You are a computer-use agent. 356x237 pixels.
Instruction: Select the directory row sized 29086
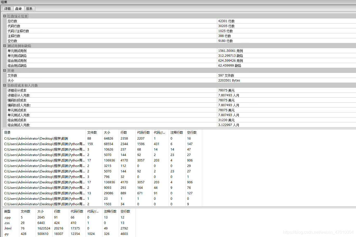coord(102,193)
